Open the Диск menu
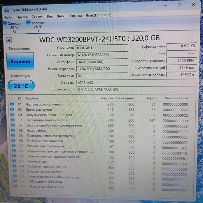The image size is (203, 203). (x=60, y=16)
